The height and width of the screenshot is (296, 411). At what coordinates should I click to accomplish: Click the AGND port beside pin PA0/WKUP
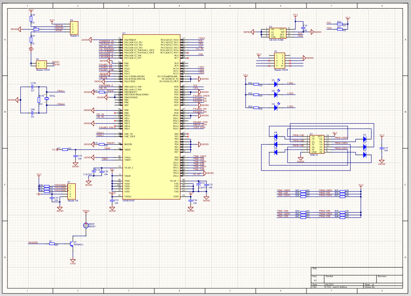90,40
